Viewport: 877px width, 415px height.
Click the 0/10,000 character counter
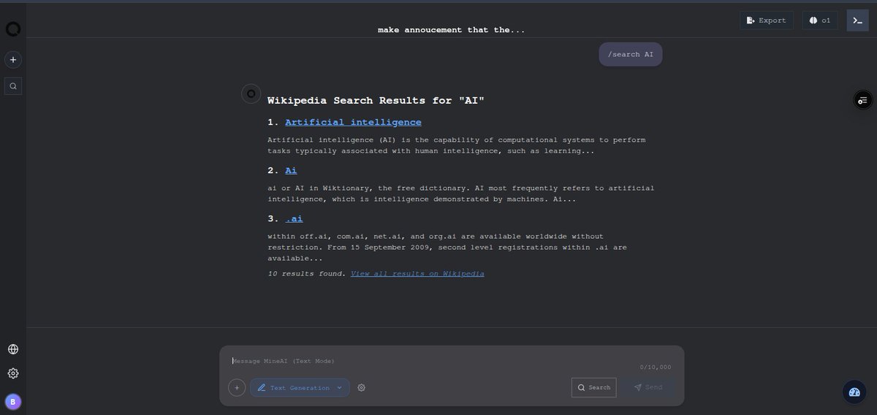656,368
